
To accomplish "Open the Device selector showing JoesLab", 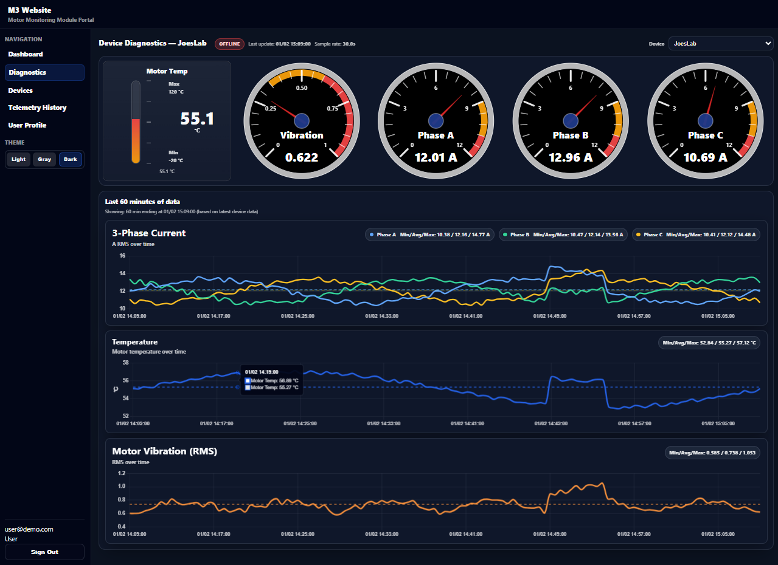I will tap(720, 43).
